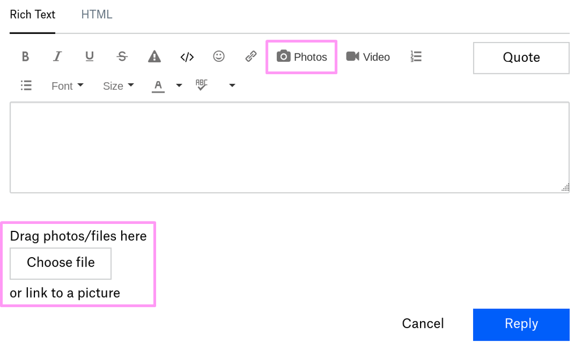
Task: Insert a video
Action: (x=368, y=57)
